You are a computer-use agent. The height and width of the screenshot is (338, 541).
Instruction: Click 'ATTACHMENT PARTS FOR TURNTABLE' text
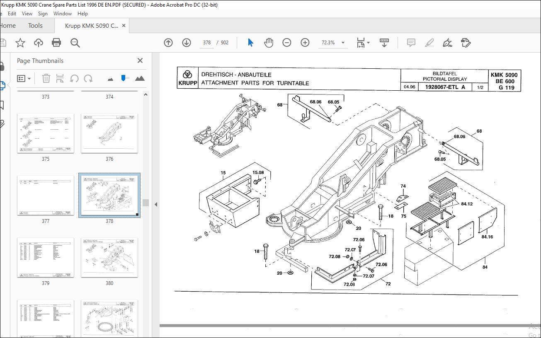[x=255, y=83]
